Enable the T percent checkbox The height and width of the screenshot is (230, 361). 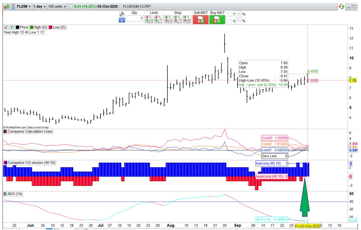pyautogui.click(x=230, y=14)
